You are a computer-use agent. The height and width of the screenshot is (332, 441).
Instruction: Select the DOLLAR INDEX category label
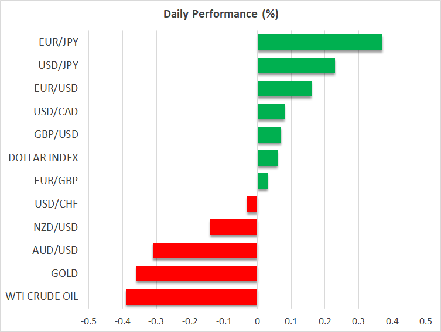(x=43, y=158)
